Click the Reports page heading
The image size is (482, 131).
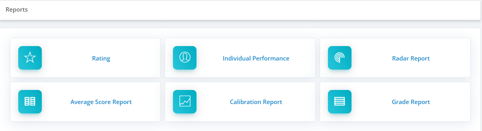tap(17, 10)
